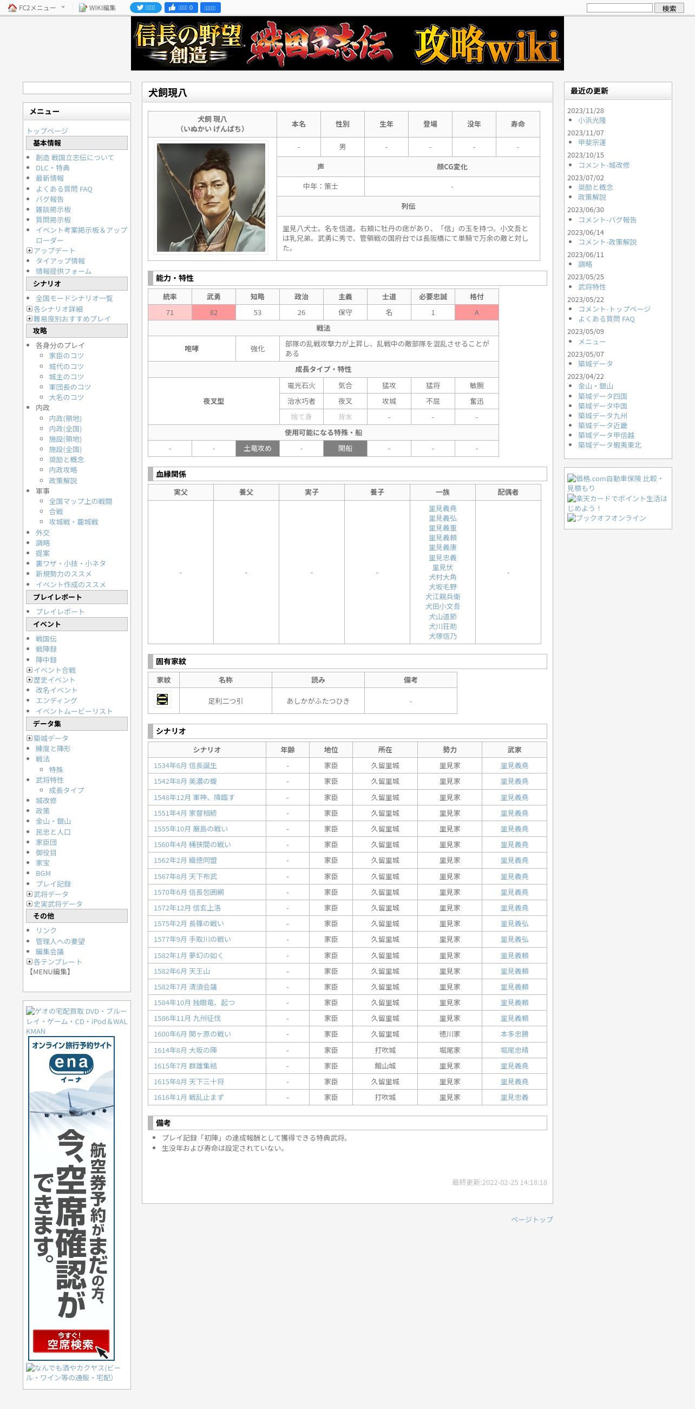
Task: Click 【MENU編集】 at sidebar bottom
Action: click(x=50, y=972)
